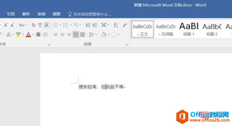232x126 pixels.
Task: Toggle the Character Shading gray A icon
Action: 38,35
